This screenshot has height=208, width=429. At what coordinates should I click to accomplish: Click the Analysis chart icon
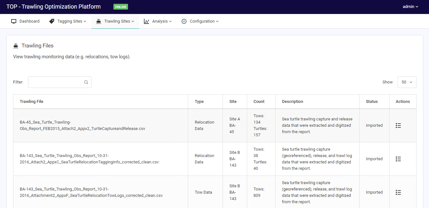(147, 21)
